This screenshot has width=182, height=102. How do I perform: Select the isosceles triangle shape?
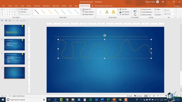pos(2,12)
